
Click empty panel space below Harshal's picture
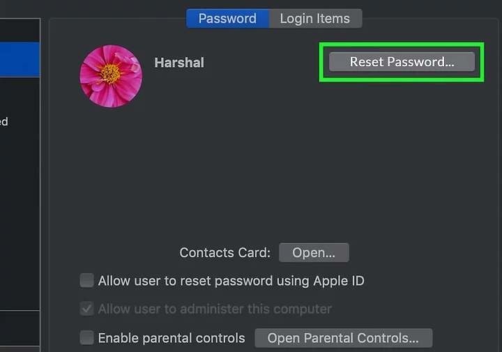pos(209,174)
